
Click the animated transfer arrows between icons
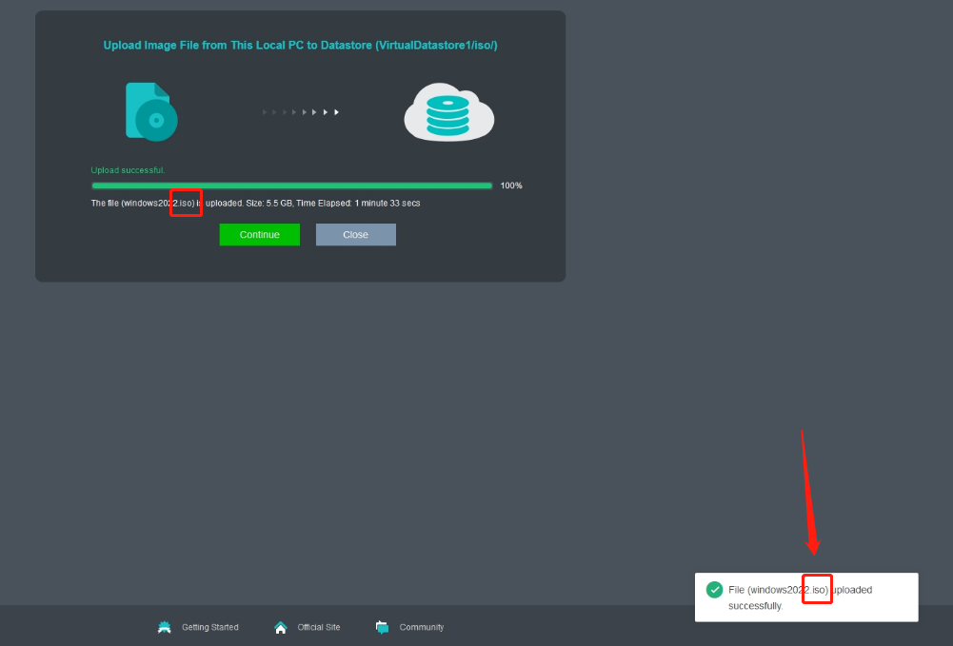point(299,111)
